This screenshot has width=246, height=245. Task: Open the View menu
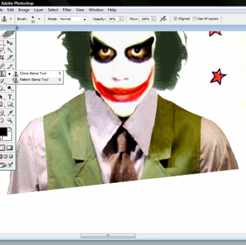[x=80, y=10]
